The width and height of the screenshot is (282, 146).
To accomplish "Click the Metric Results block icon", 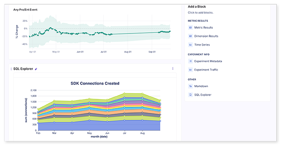I will [x=191, y=27].
